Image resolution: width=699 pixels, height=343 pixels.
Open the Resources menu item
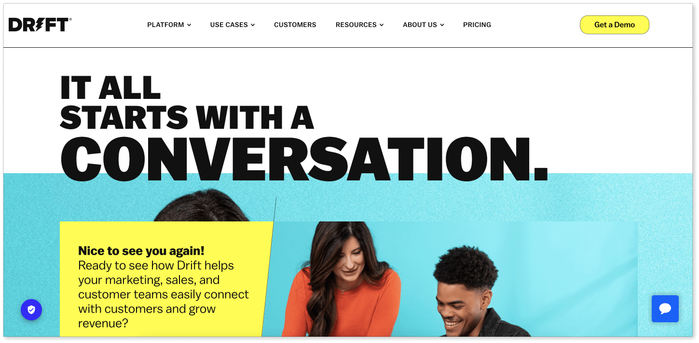(x=360, y=25)
